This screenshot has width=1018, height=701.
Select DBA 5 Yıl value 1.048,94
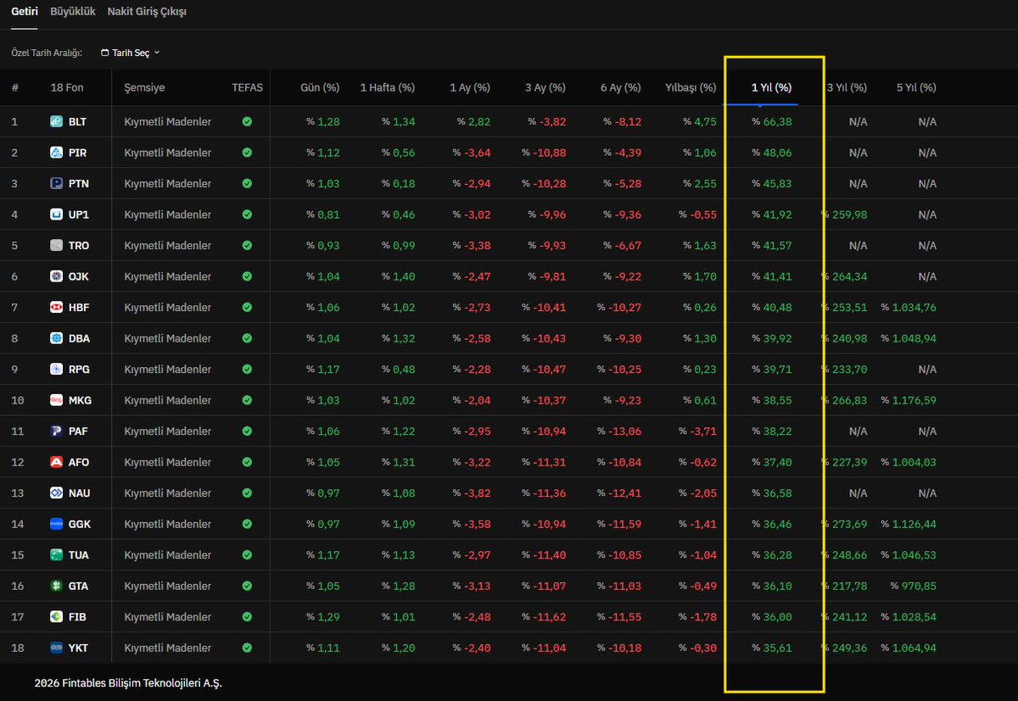point(908,338)
